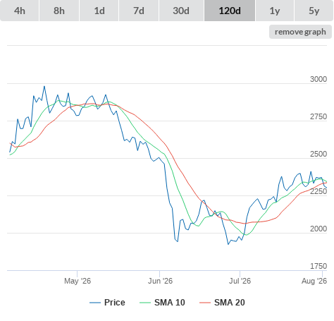Click the red SMA 20 legend swatch
This screenshot has height=321, width=334.
[x=205, y=303]
